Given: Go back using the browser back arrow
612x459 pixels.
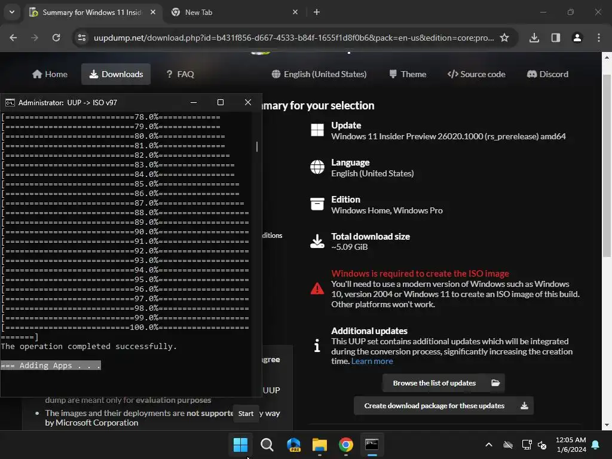Looking at the screenshot, I should [x=13, y=38].
